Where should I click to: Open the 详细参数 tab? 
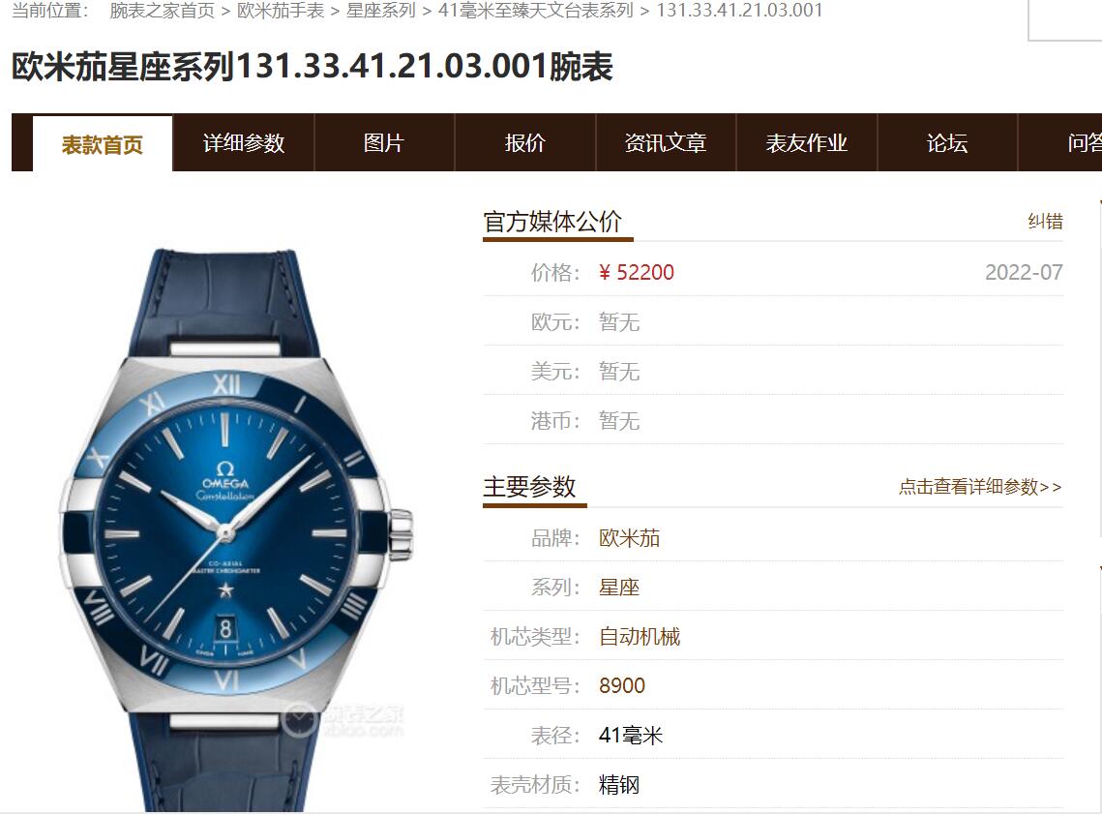244,142
